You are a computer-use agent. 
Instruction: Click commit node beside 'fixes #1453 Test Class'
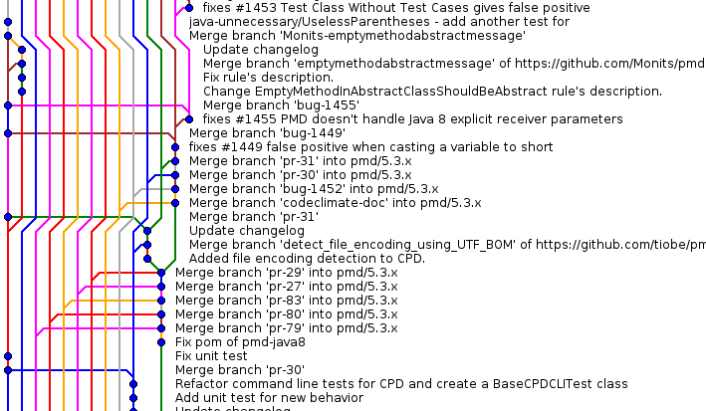(x=189, y=7)
